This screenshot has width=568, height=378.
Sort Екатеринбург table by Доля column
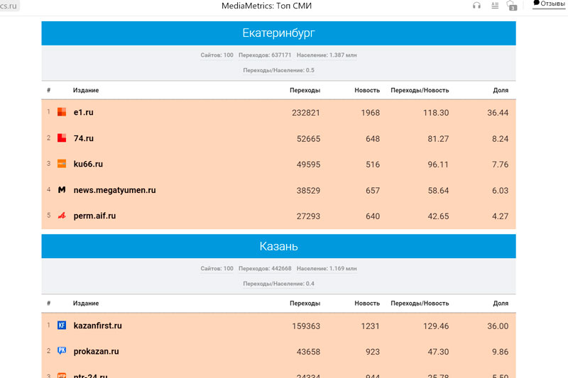(501, 90)
